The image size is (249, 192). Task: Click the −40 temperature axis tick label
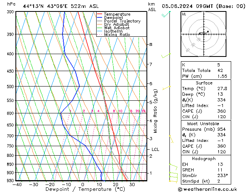tap(17, 184)
